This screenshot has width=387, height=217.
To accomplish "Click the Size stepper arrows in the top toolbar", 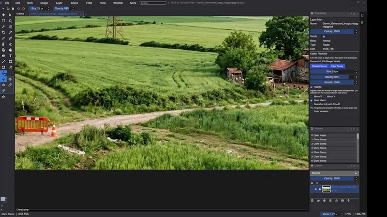I will (48, 9).
